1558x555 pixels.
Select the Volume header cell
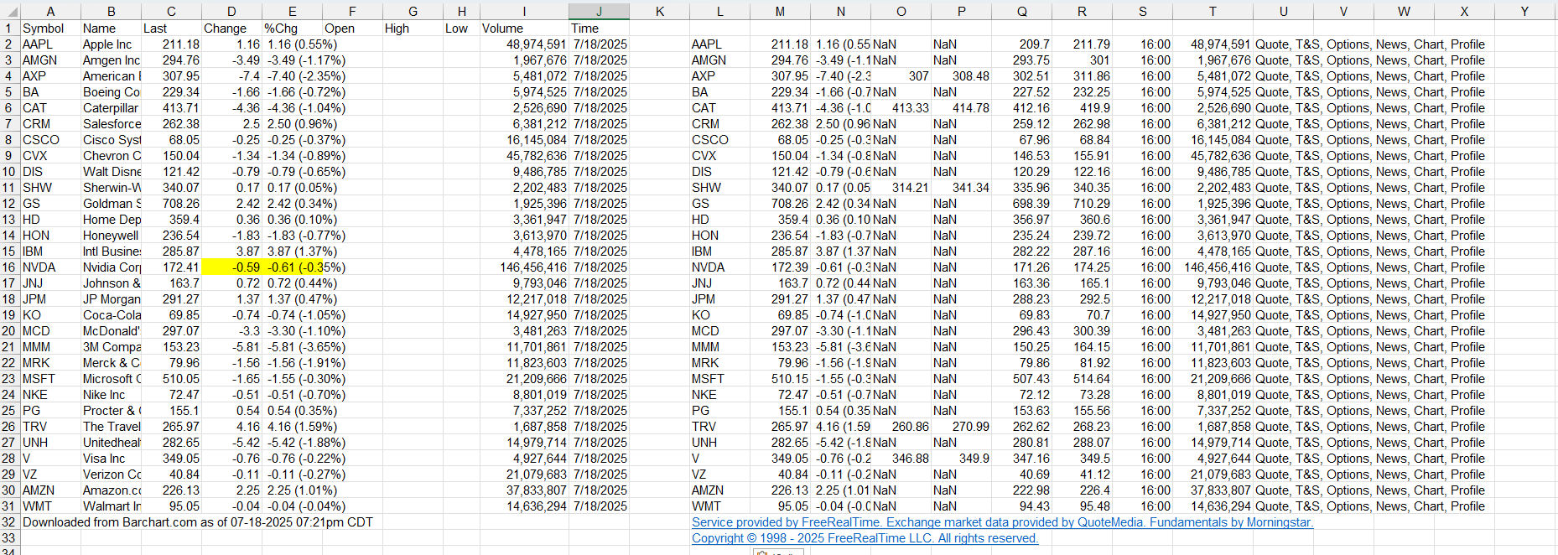point(524,29)
